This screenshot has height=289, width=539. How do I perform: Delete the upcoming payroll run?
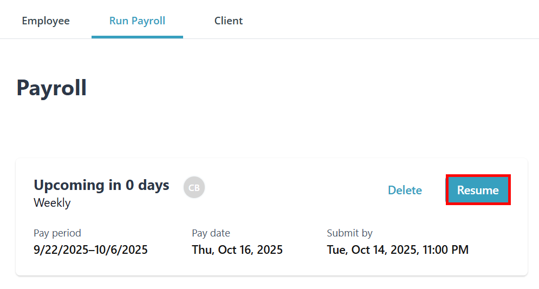pos(405,190)
